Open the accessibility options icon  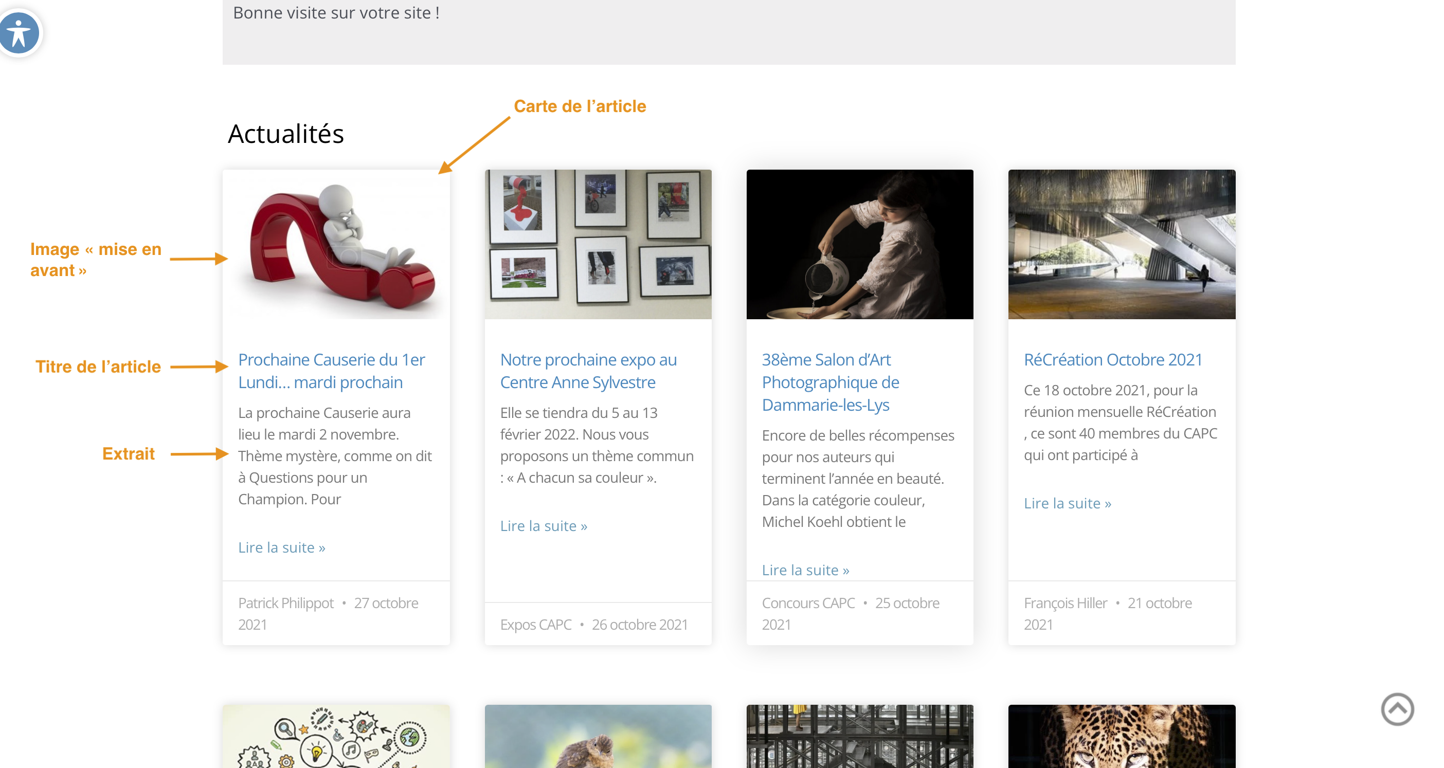tap(19, 33)
